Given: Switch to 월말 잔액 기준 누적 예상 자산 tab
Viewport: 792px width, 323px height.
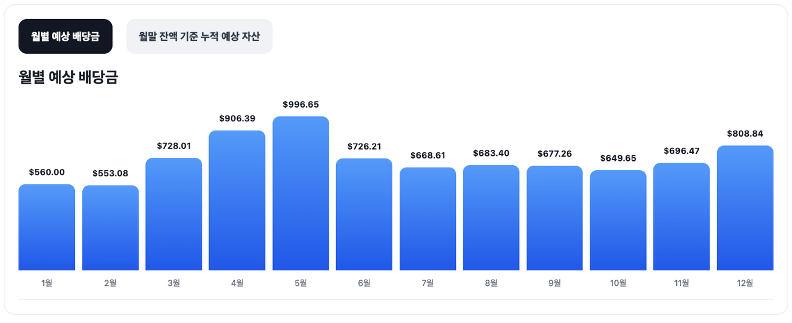Looking at the screenshot, I should pyautogui.click(x=199, y=37).
